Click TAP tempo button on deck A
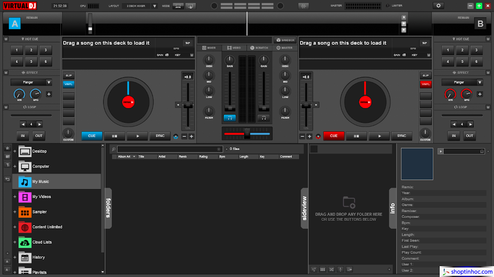 tap(188, 43)
